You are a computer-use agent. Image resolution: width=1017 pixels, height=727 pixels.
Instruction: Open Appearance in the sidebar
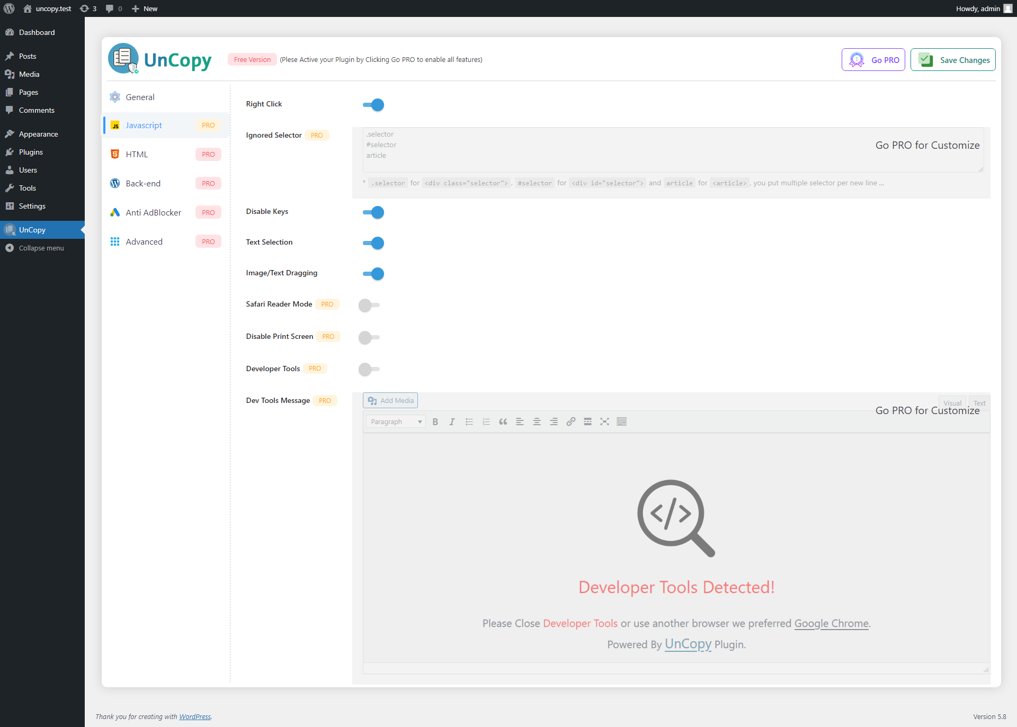pyautogui.click(x=42, y=134)
